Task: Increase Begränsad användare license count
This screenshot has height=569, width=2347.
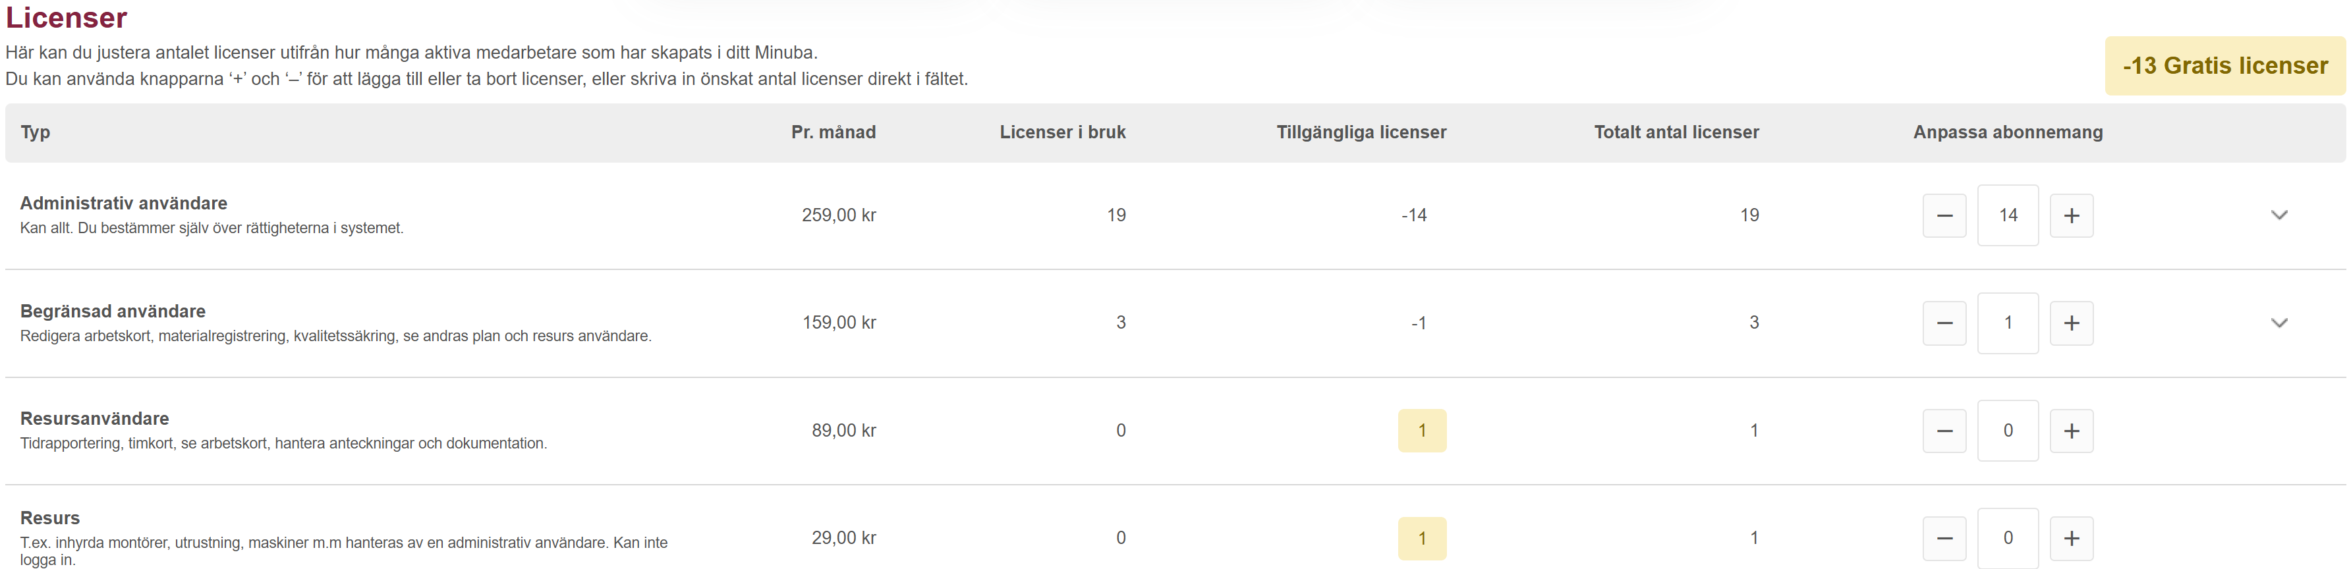Action: click(x=2071, y=323)
